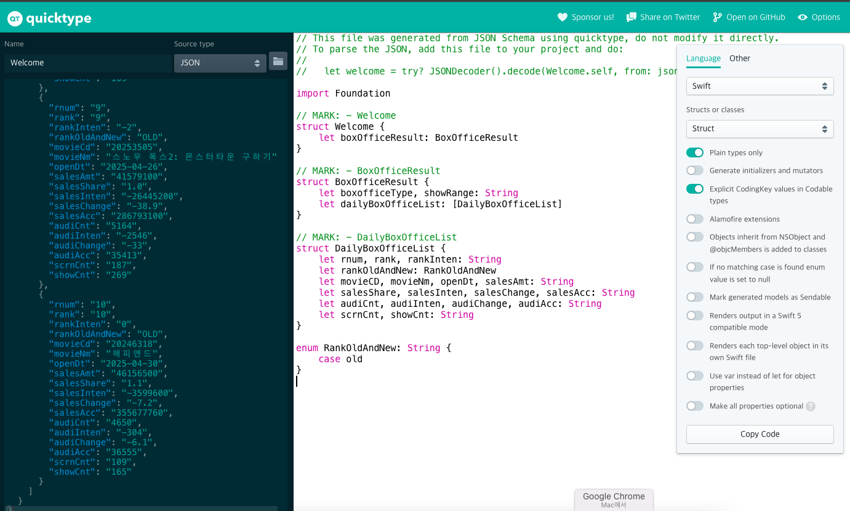Enable Use var instead of let

[695, 376]
